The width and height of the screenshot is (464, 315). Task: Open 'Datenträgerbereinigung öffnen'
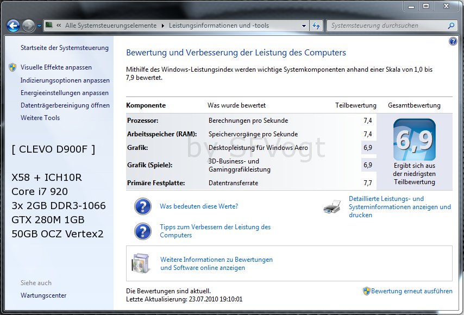(x=65, y=105)
